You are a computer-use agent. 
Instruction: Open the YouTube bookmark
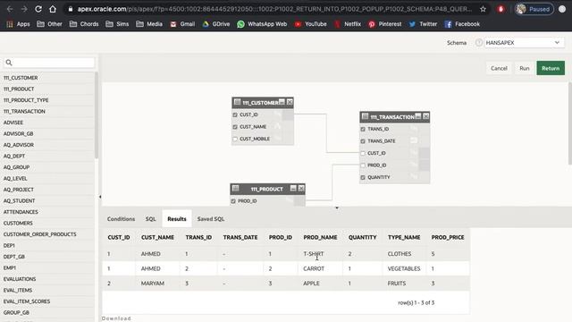coord(312,24)
